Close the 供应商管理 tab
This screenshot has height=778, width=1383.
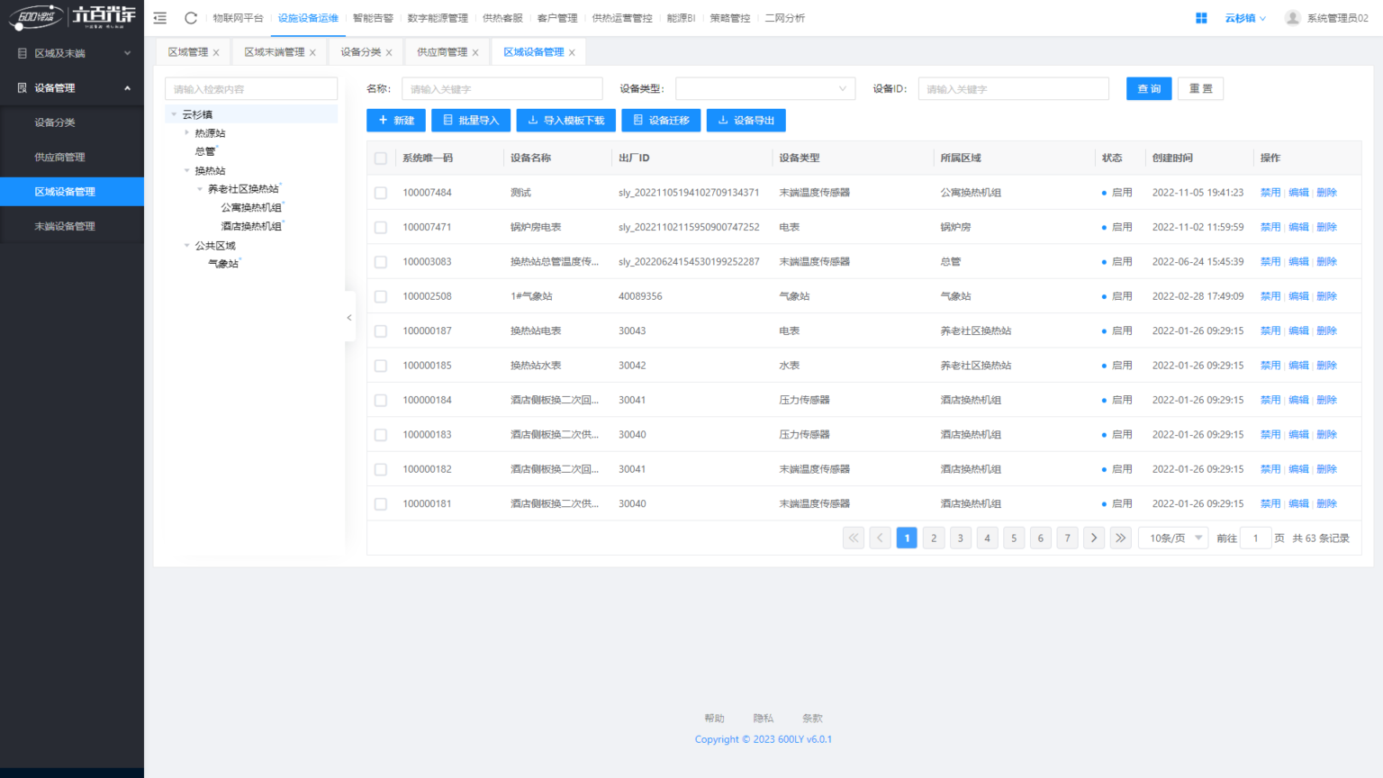[475, 53]
